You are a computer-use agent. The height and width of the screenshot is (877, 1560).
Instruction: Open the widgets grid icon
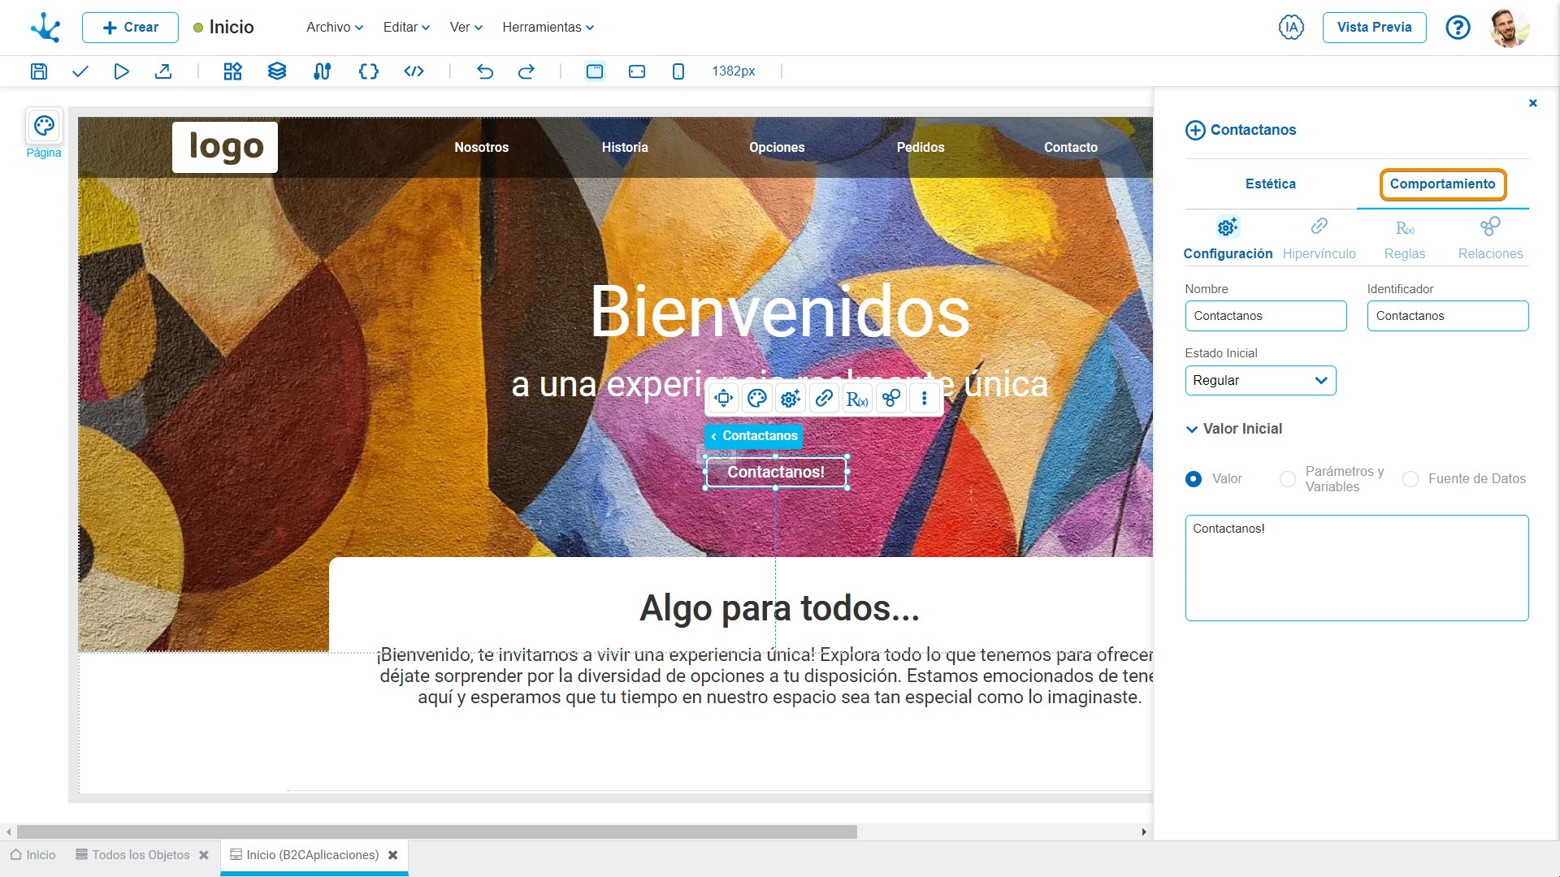232,71
